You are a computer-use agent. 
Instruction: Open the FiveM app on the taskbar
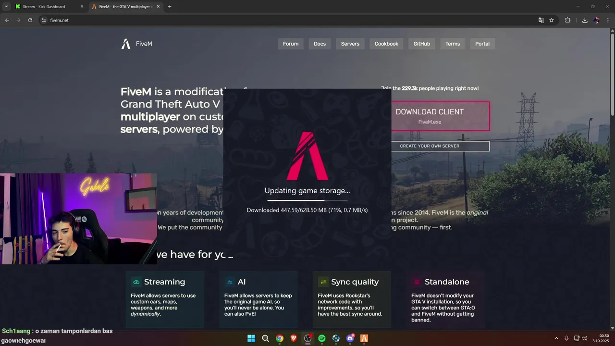coord(364,338)
